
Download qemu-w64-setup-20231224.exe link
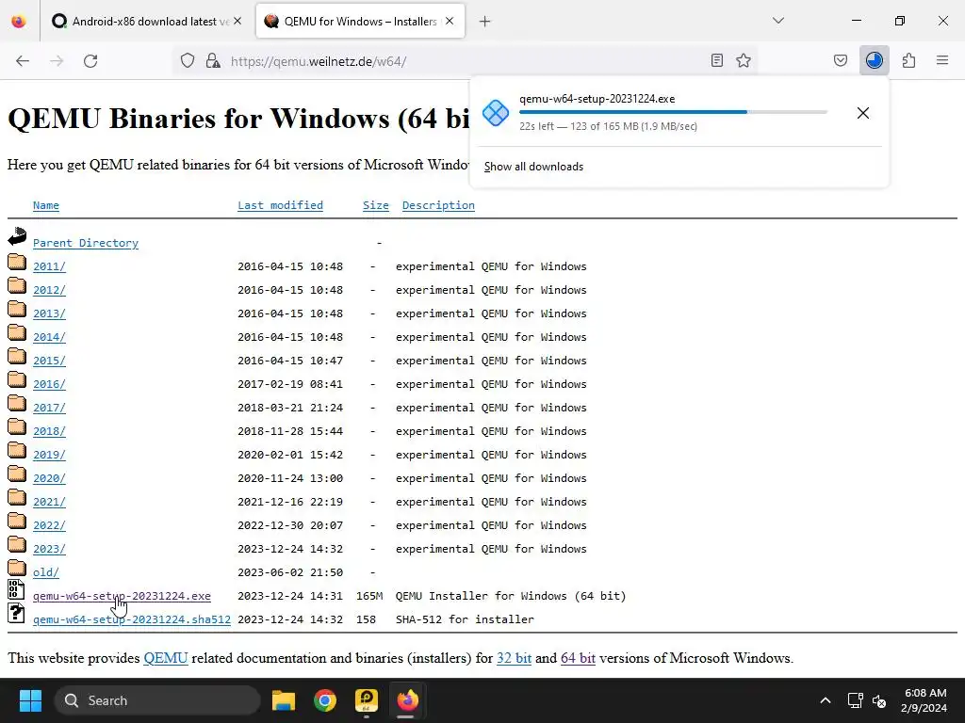(x=122, y=596)
